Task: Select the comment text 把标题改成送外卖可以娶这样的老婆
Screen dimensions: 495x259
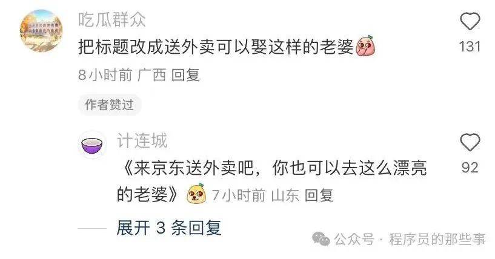Action: pyautogui.click(x=216, y=47)
